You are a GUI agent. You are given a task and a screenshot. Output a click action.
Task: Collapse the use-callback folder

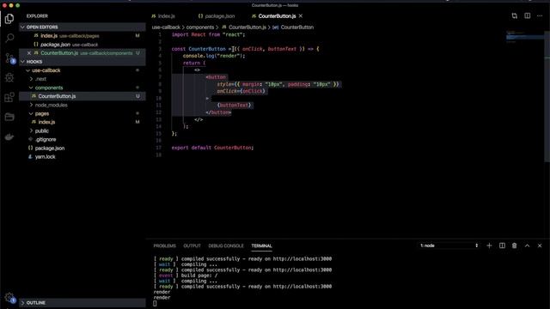pyautogui.click(x=82, y=70)
